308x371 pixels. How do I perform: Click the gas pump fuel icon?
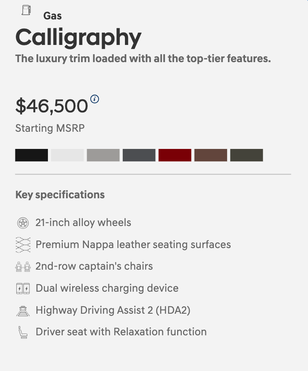tap(26, 10)
